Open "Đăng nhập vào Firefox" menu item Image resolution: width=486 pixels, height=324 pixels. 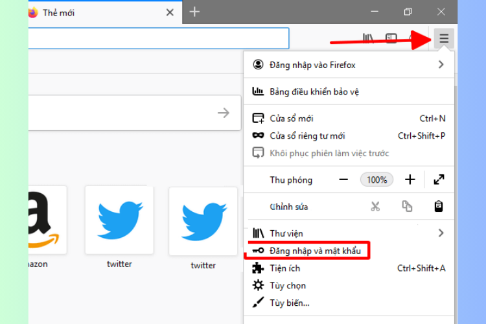pos(349,65)
